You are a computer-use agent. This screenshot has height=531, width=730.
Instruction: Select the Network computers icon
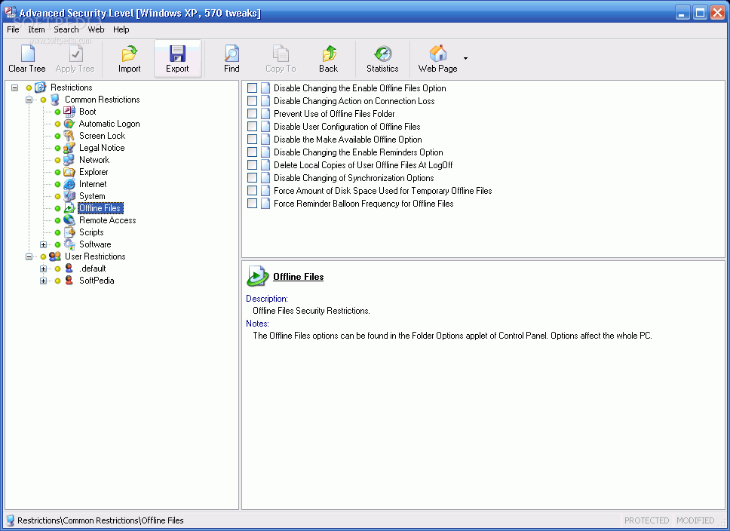69,160
